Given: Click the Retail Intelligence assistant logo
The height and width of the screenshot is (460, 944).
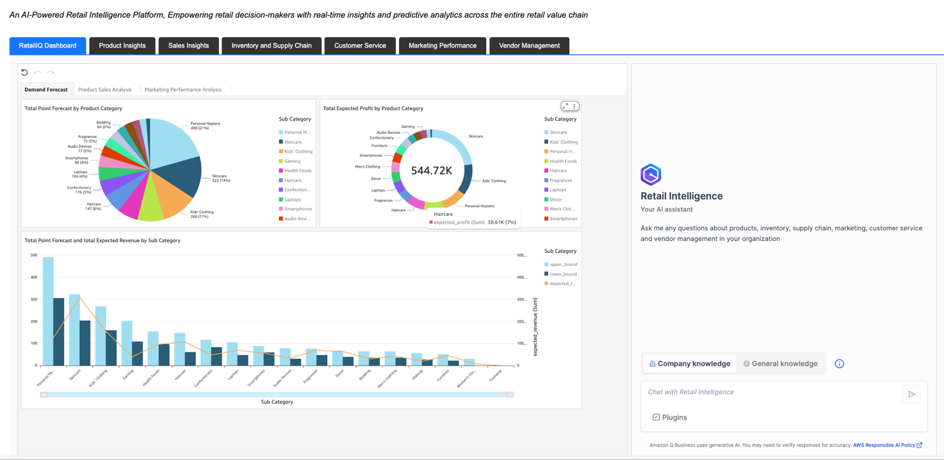Looking at the screenshot, I should 650,174.
